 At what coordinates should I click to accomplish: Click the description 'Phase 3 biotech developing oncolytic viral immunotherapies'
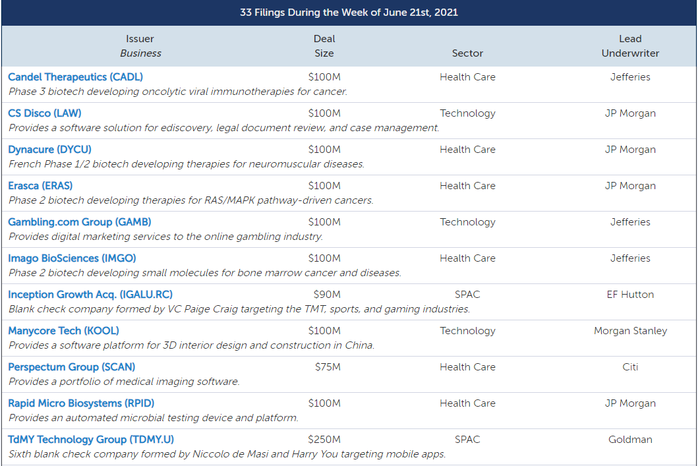coord(177,92)
